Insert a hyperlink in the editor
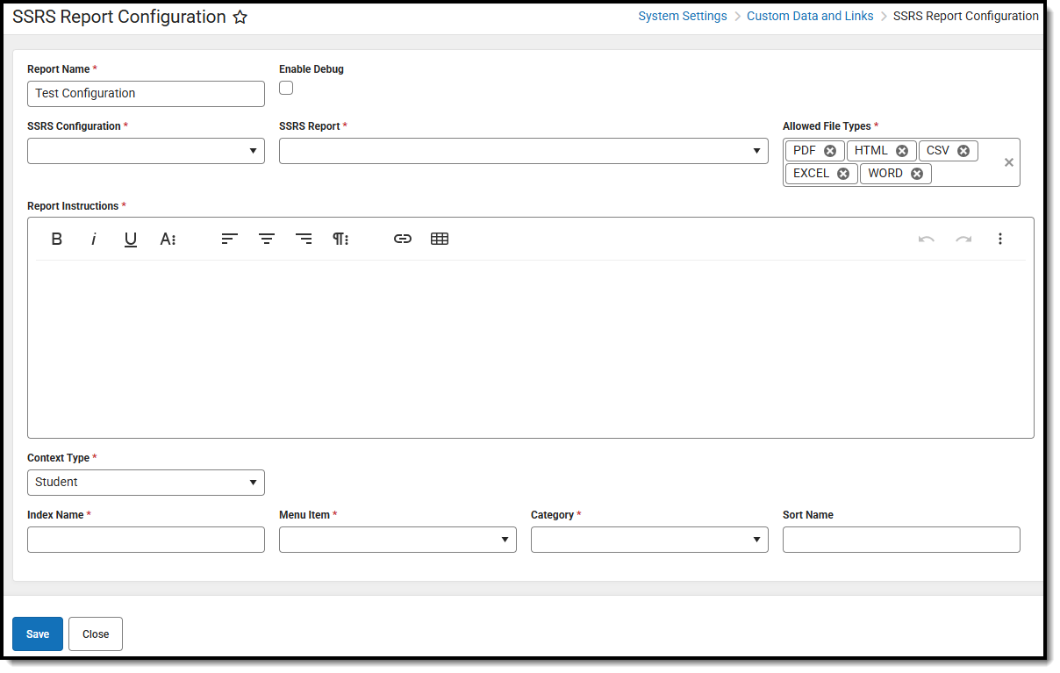This screenshot has width=1060, height=673. coord(402,239)
